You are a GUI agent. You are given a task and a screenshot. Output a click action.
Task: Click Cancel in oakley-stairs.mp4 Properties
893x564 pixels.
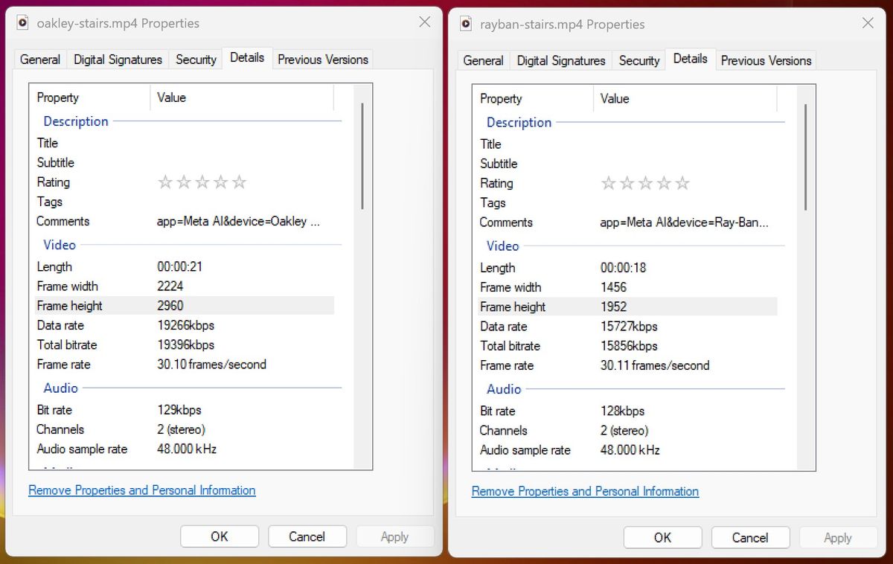(307, 536)
